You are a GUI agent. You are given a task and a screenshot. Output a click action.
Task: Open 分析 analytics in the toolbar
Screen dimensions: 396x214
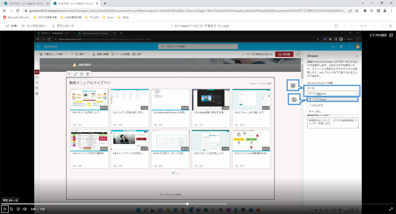[x=137, y=54]
